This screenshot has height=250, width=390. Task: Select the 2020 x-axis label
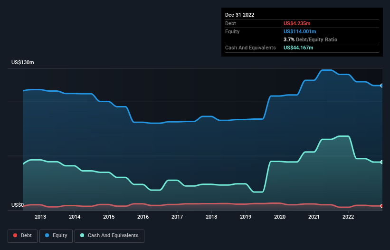[280, 217]
